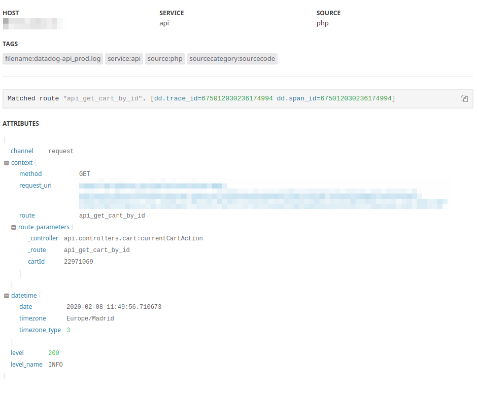The image size is (478, 394).
Task: Select the channel attribute key
Action: (22, 151)
